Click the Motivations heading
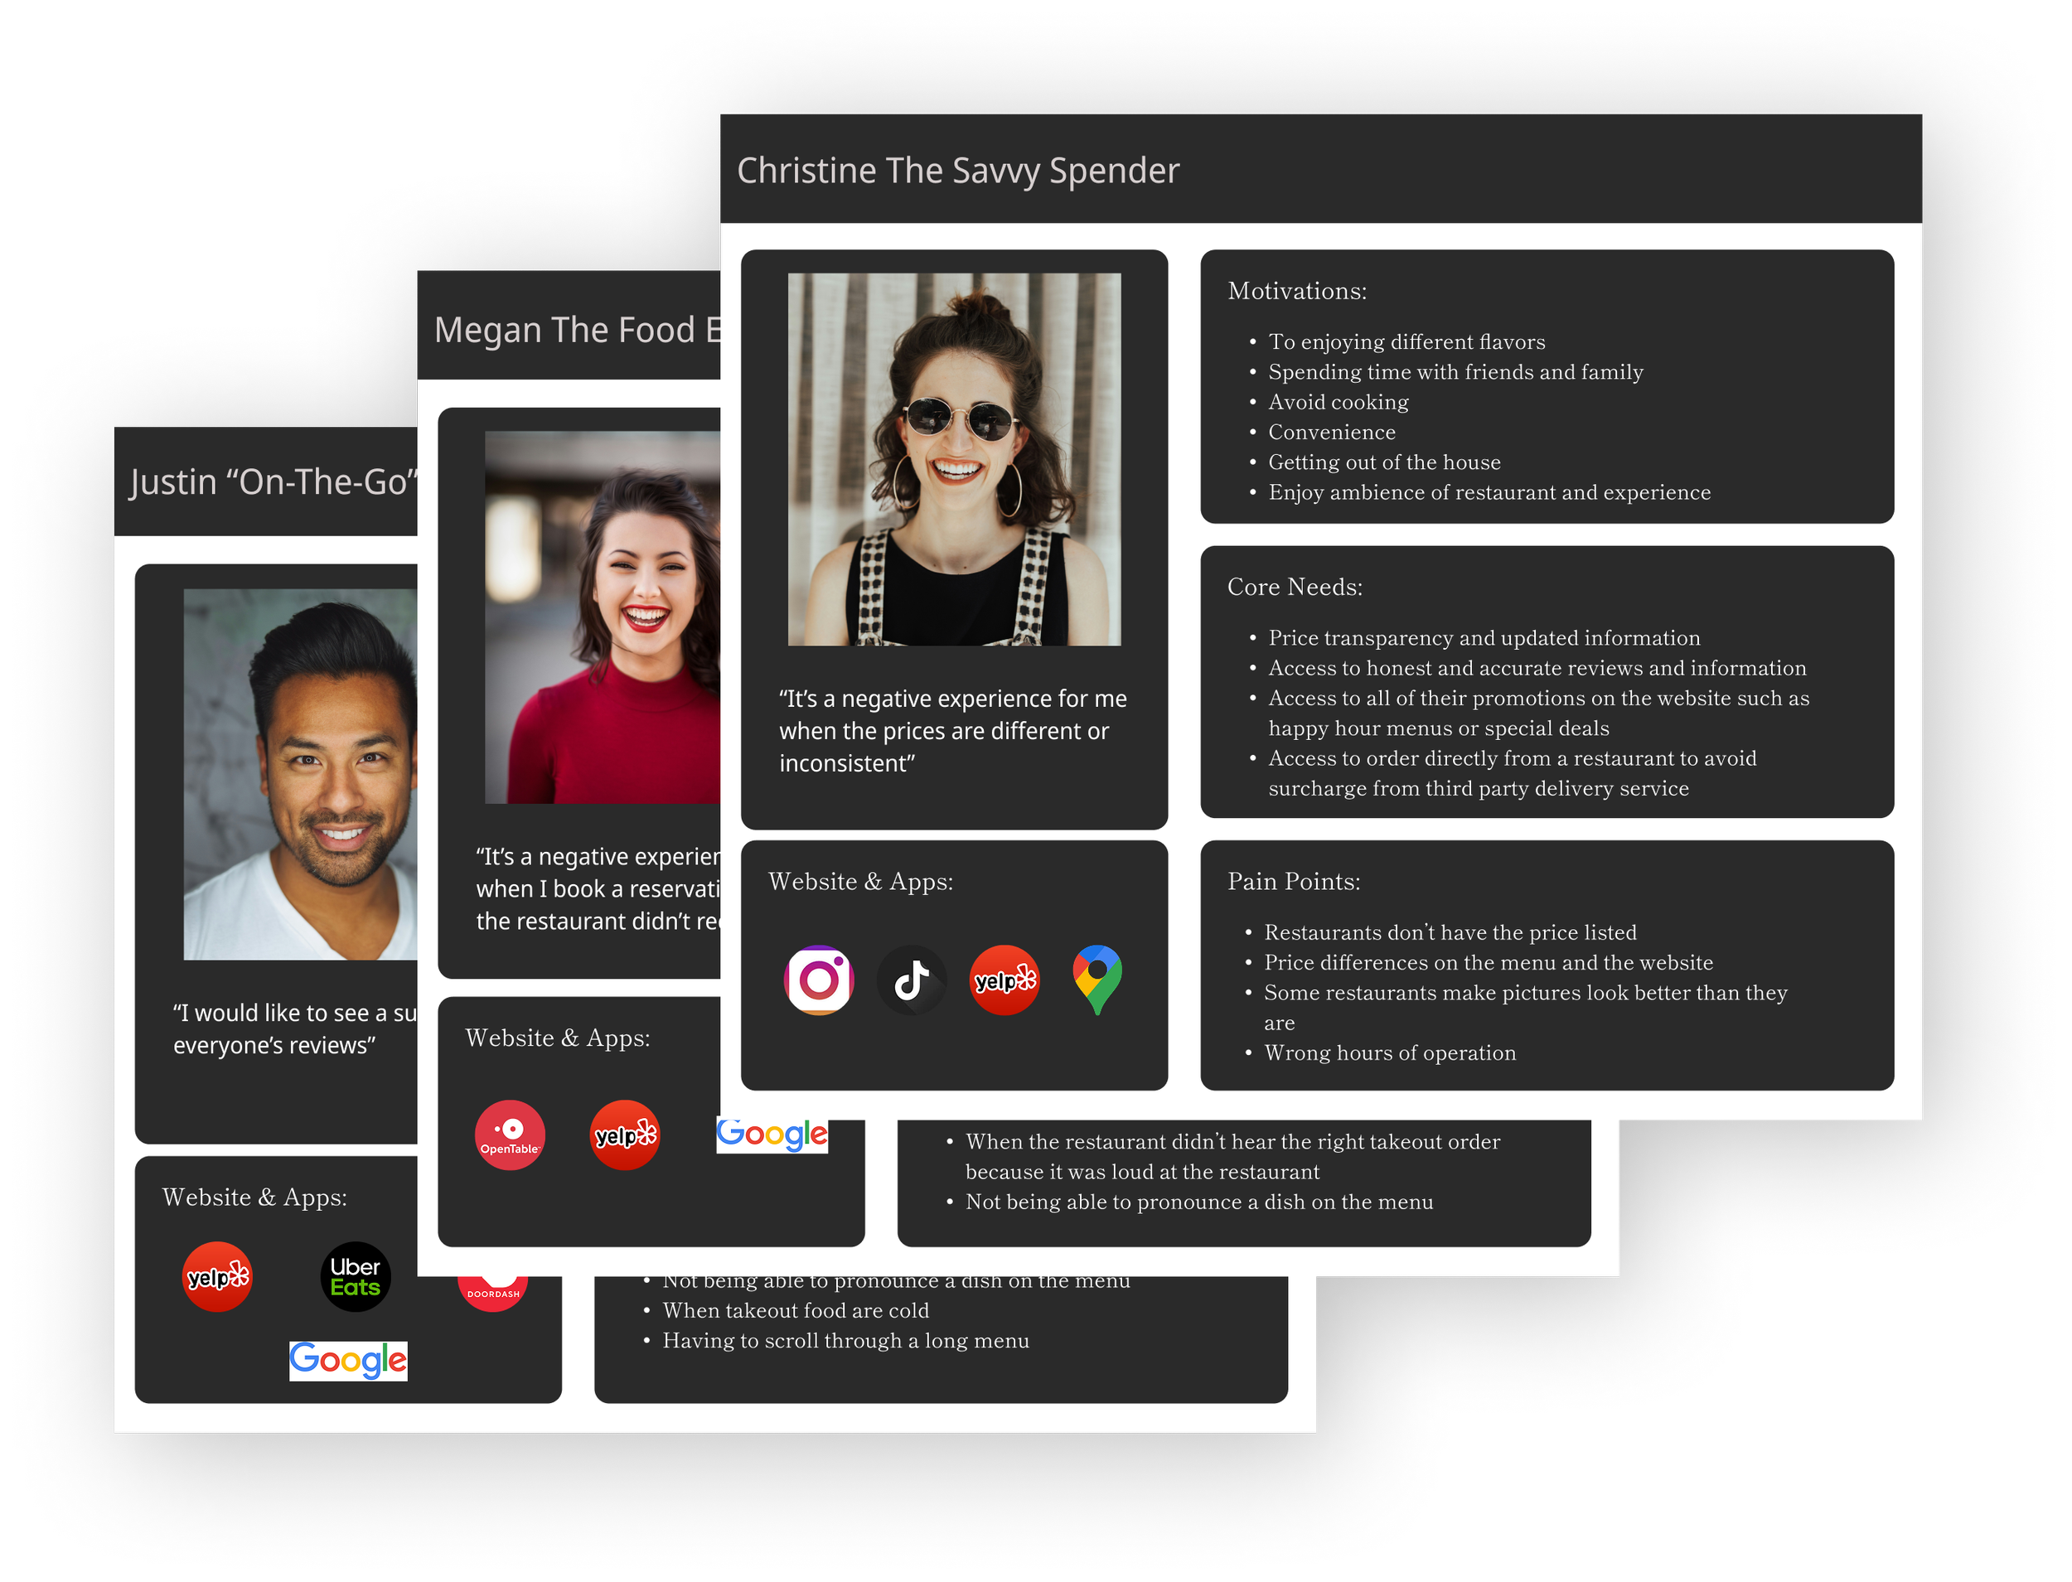The height and width of the screenshot is (1582, 2072). point(1296,291)
